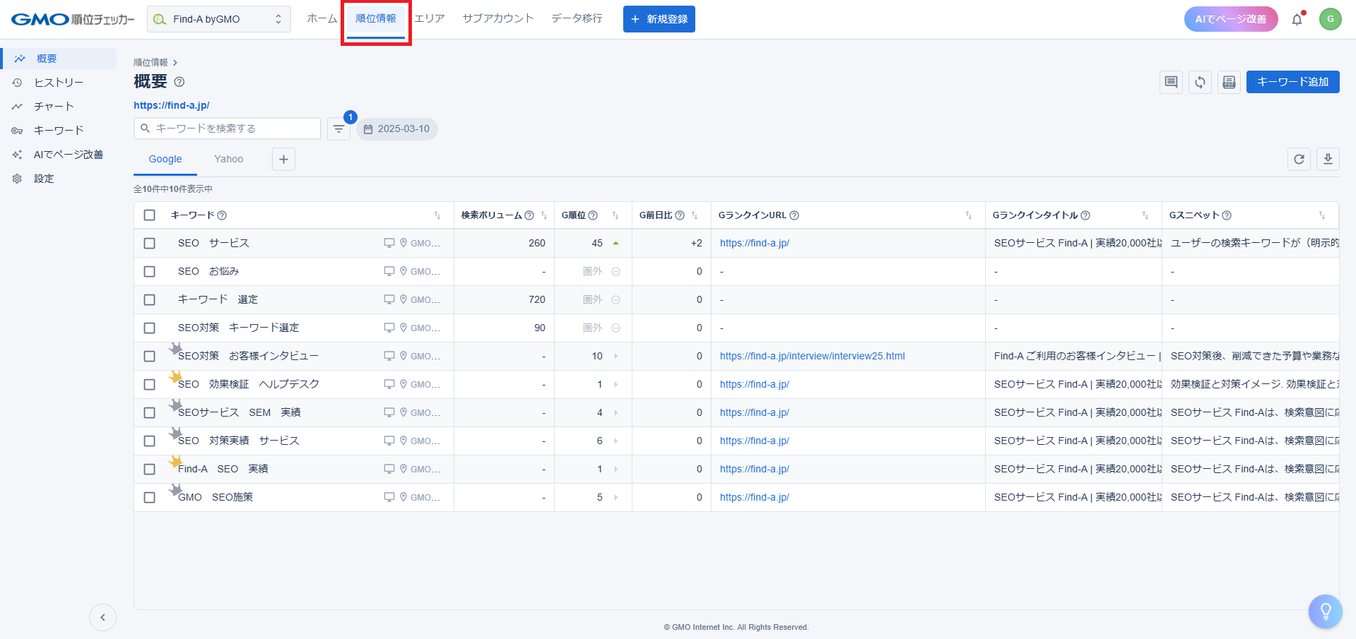The image size is (1356, 639).
Task: Check the キーワード 選定 row checkbox
Action: pyautogui.click(x=149, y=299)
